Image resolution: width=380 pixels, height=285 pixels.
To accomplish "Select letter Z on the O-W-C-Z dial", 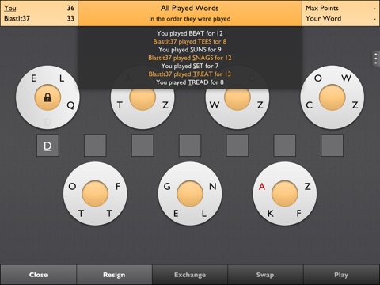I will [x=355, y=105].
